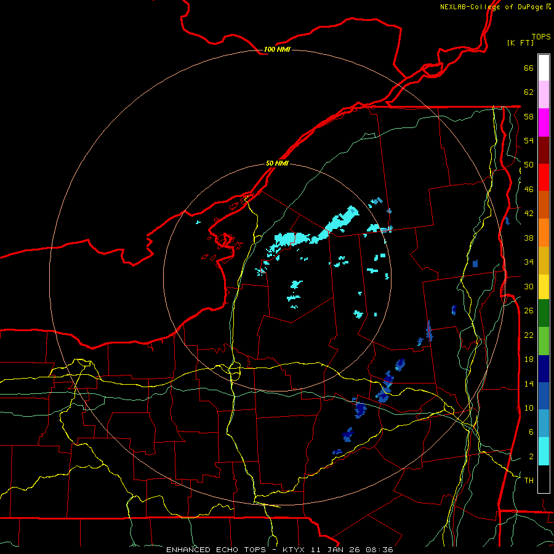Choose the black TH legend swatch
The height and width of the screenshot is (554, 554).
pos(544,479)
